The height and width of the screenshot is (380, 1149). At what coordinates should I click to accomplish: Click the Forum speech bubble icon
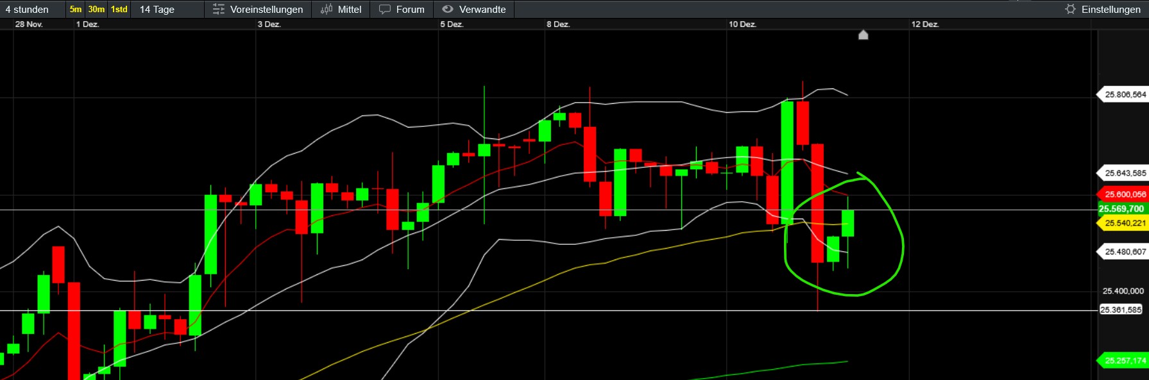(x=385, y=10)
